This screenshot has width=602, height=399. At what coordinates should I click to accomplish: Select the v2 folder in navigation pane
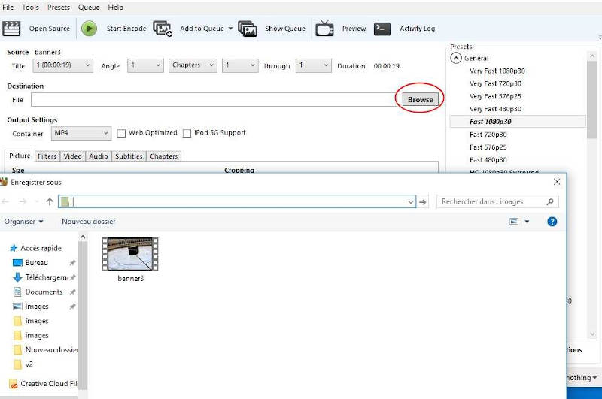point(23,364)
